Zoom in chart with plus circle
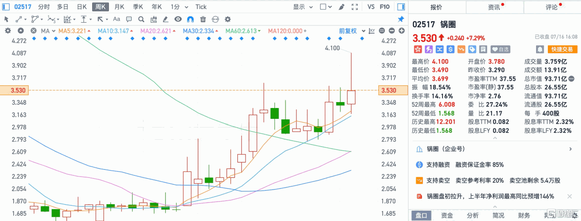 (401, 31)
